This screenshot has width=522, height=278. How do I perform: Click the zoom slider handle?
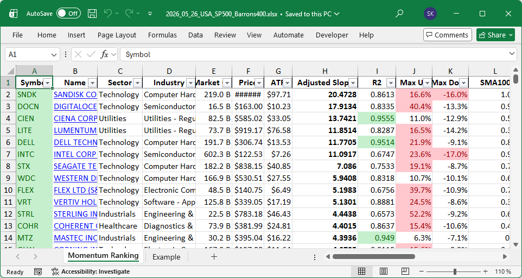pos(455,271)
